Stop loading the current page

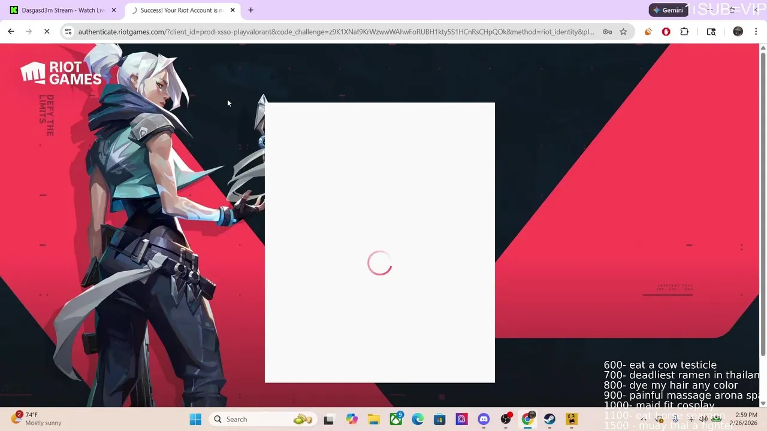click(47, 32)
